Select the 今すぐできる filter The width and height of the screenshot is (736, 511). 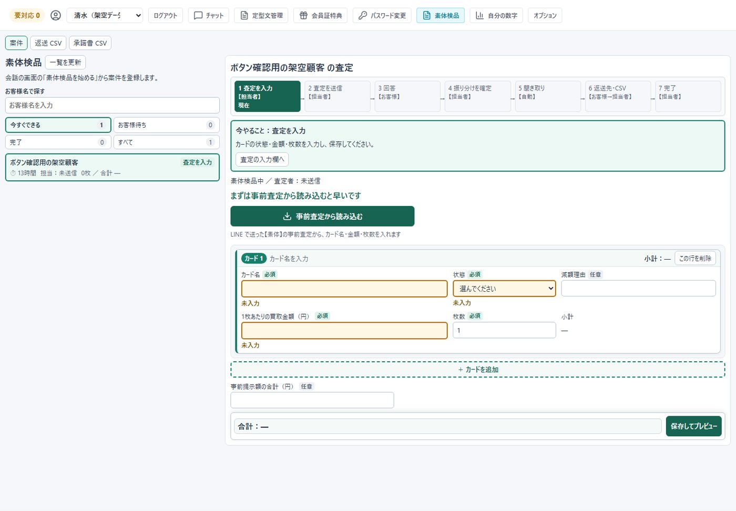pos(58,125)
